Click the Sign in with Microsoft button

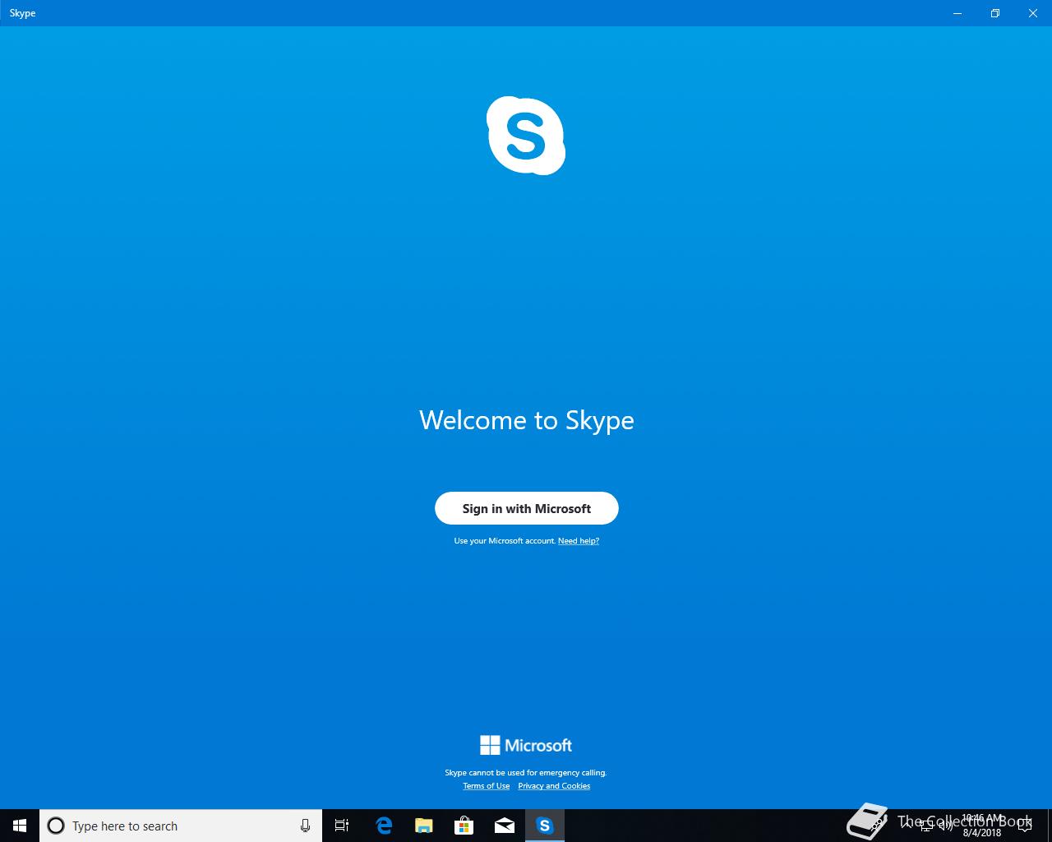(526, 508)
